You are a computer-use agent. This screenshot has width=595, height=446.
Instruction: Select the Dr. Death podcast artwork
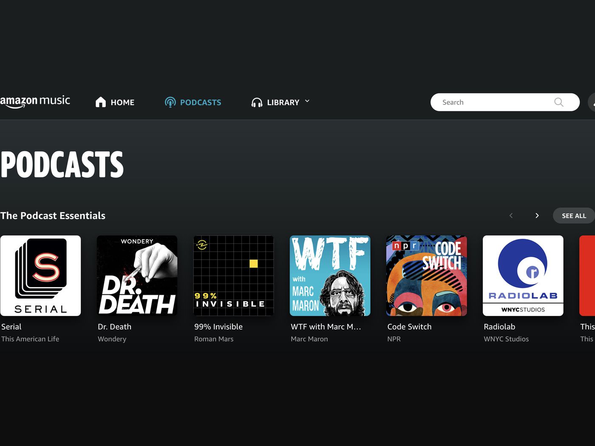[x=137, y=276]
